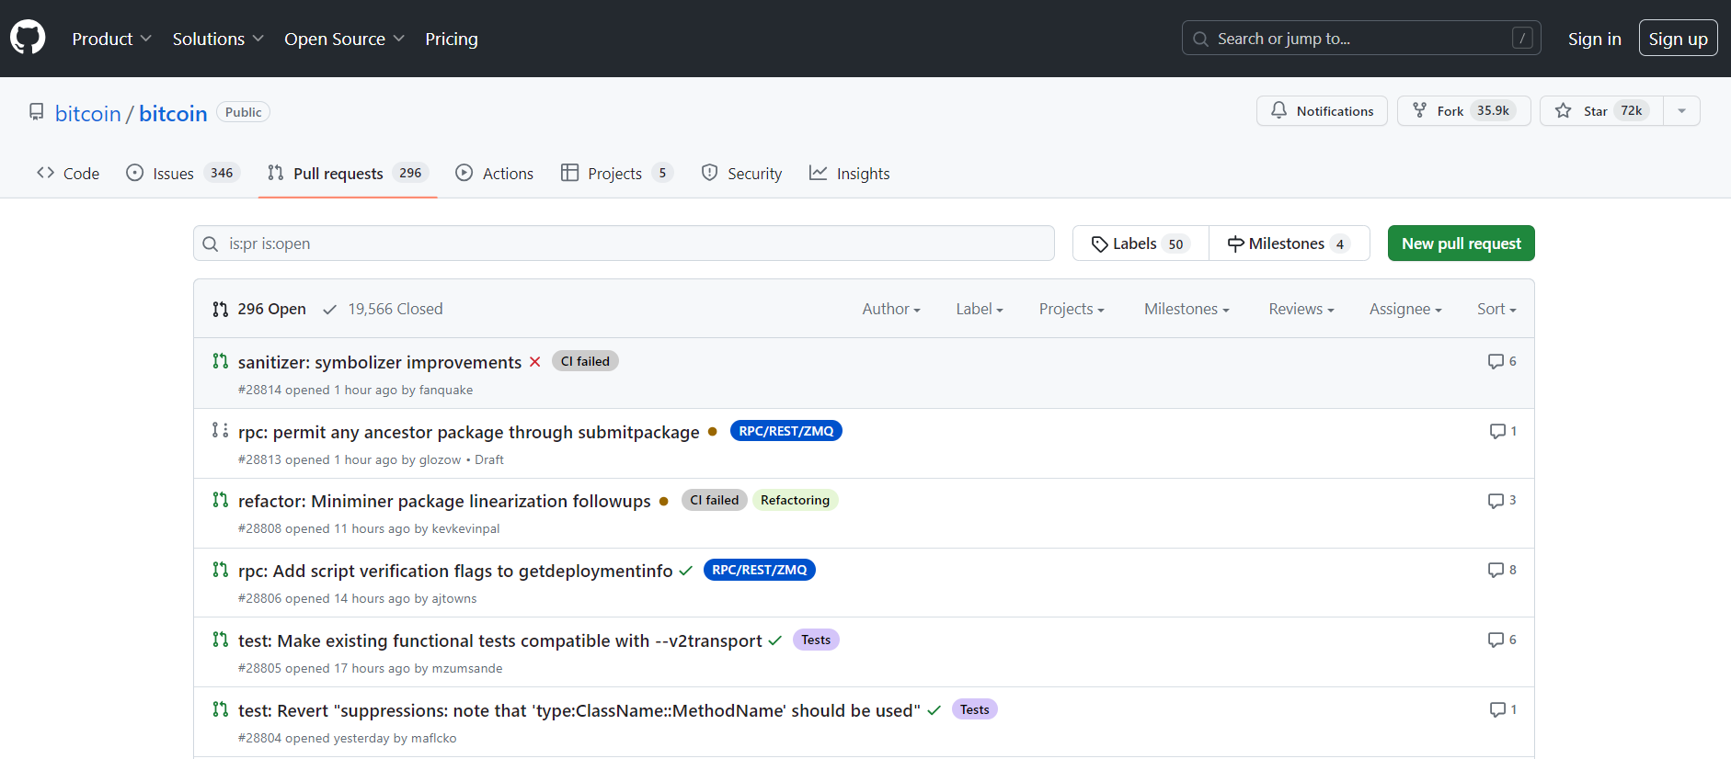This screenshot has height=759, width=1731.
Task: Switch to the Security tab
Action: pyautogui.click(x=741, y=174)
